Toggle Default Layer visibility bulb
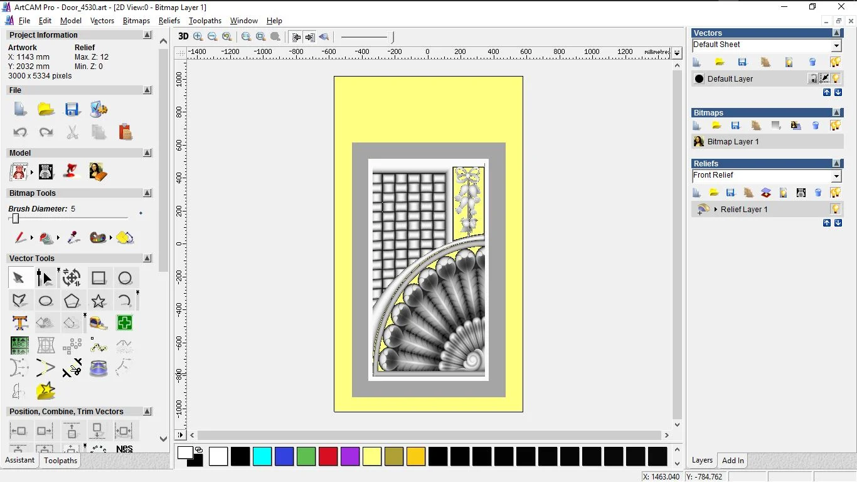Viewport: 857px width, 482px height. (x=836, y=78)
